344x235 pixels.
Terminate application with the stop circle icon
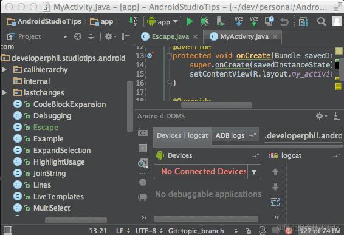pos(143,182)
